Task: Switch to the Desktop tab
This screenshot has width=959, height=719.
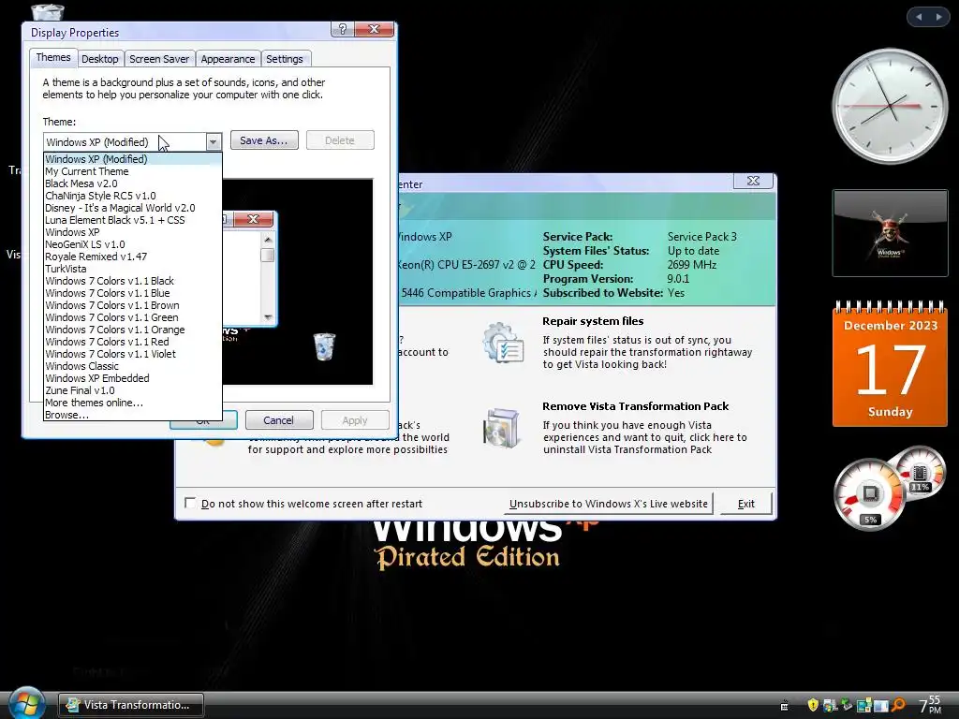Action: click(x=99, y=59)
